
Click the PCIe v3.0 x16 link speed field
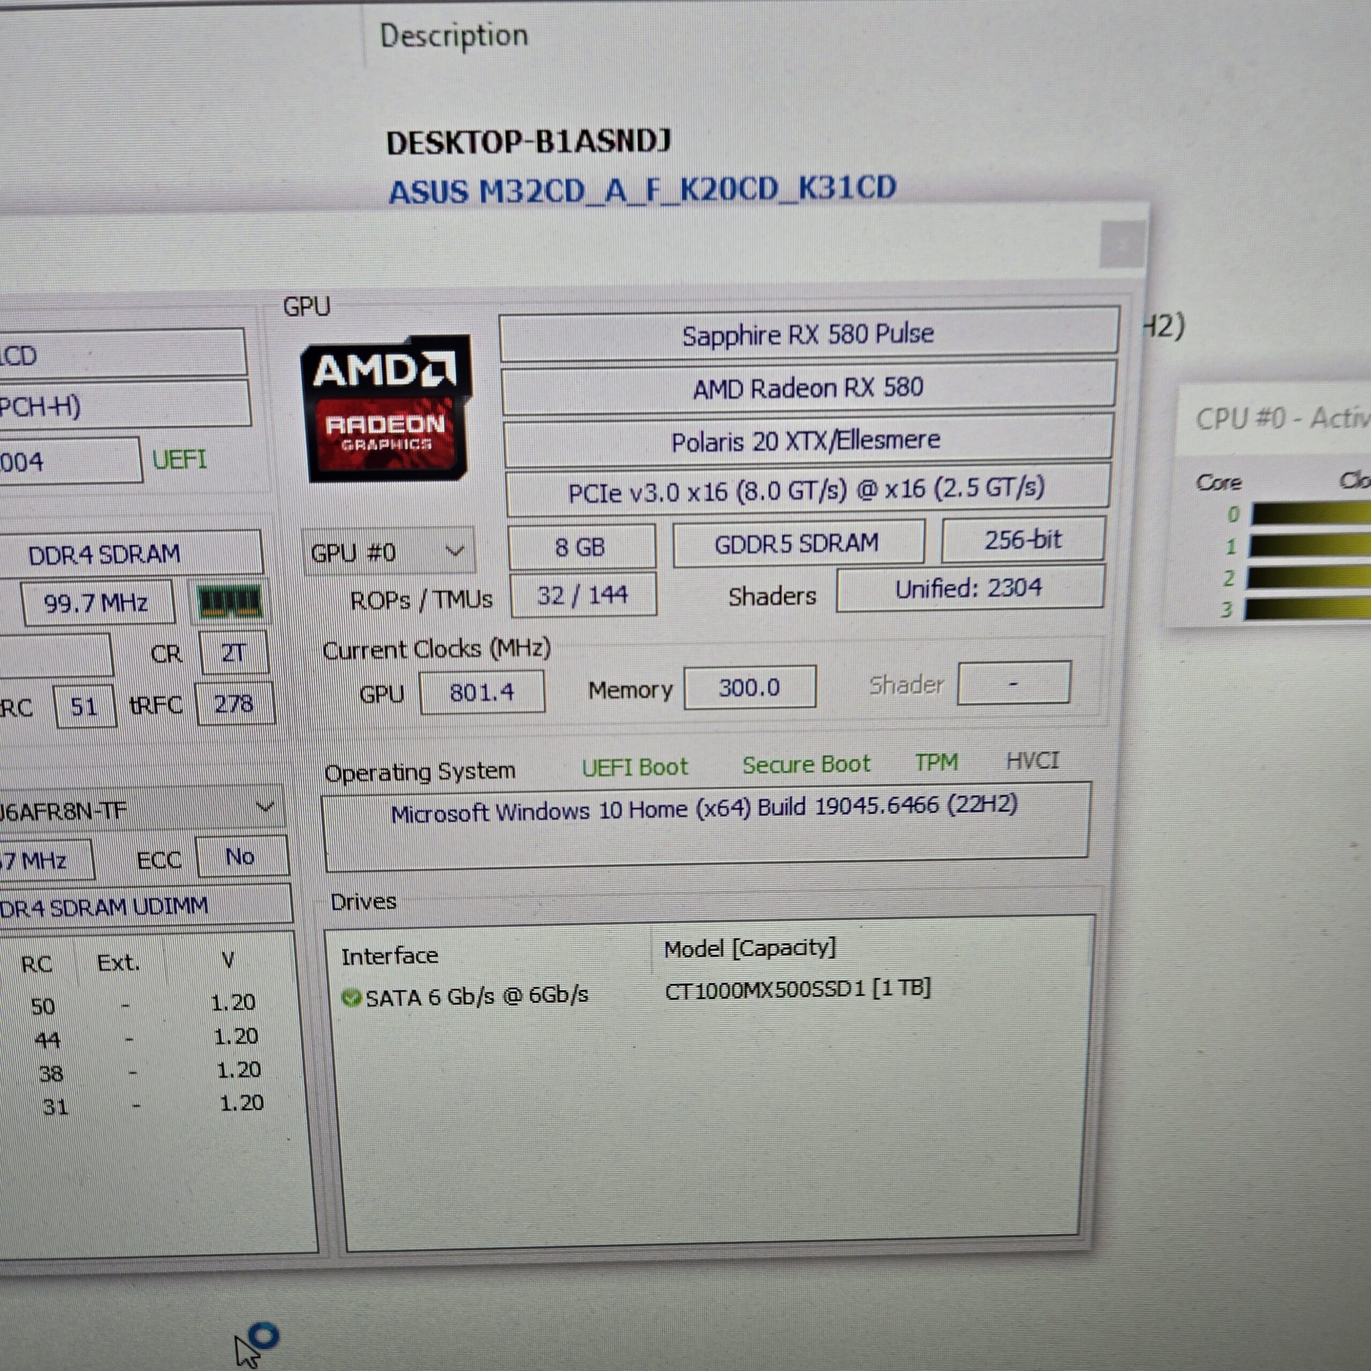tap(807, 491)
